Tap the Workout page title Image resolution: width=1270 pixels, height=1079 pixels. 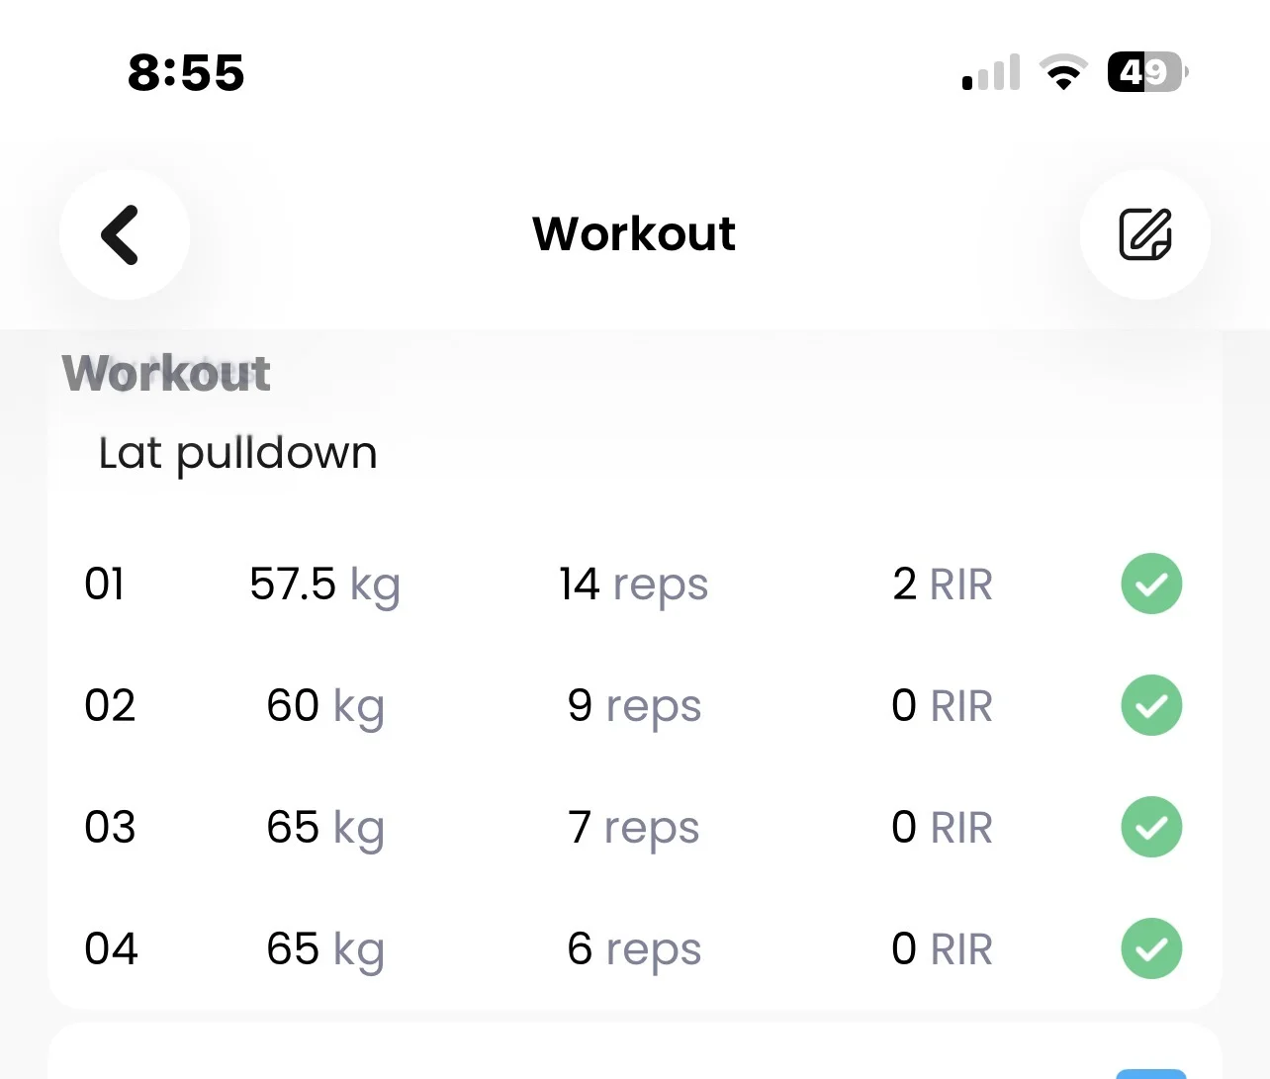(634, 234)
